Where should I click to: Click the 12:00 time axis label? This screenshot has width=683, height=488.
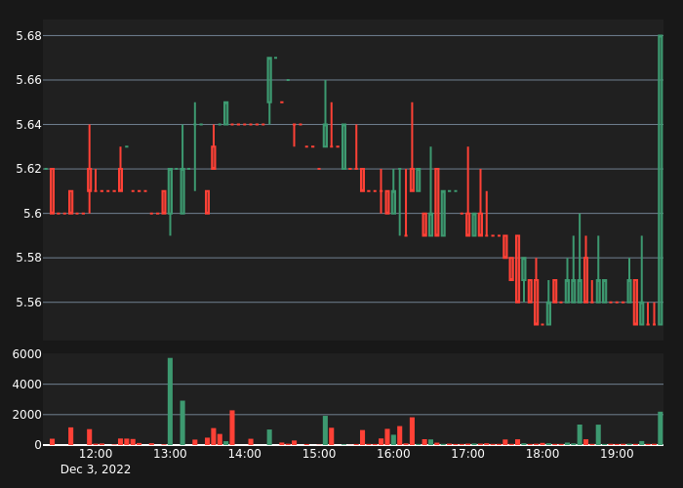point(96,454)
